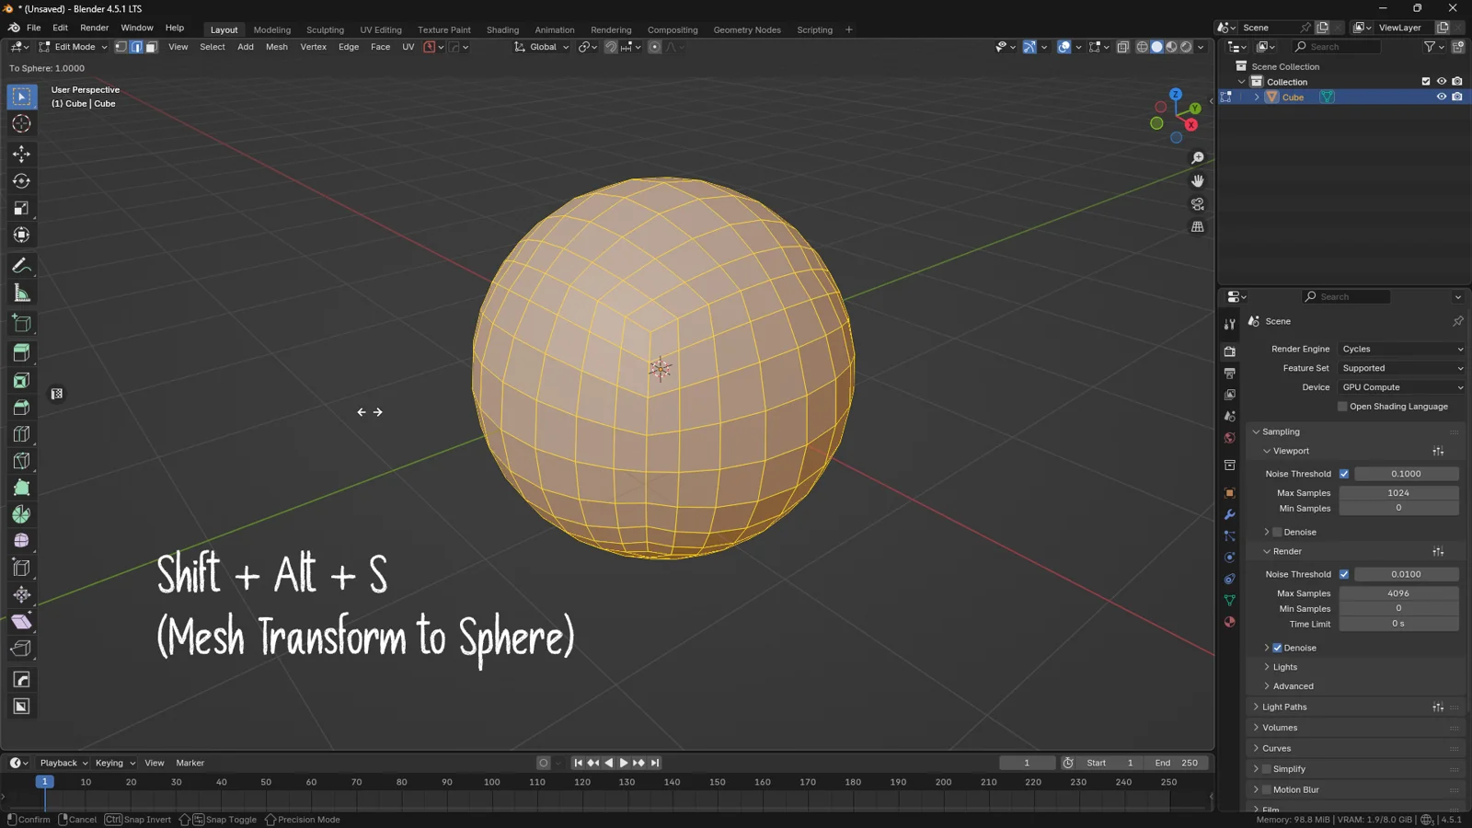Open the File menu

tap(33, 28)
